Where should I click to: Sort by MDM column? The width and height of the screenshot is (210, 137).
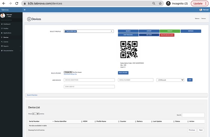85,121
